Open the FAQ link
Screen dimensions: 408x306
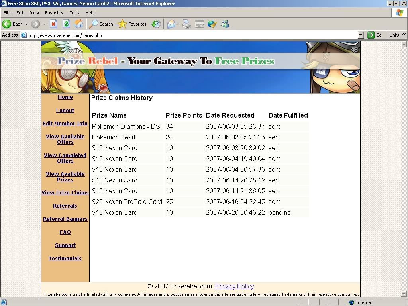65,232
